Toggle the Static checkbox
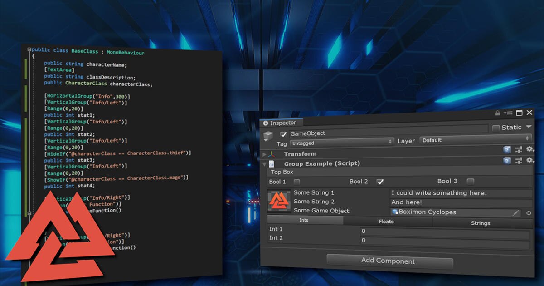Screen dimensions: 544x286 tap(495, 128)
